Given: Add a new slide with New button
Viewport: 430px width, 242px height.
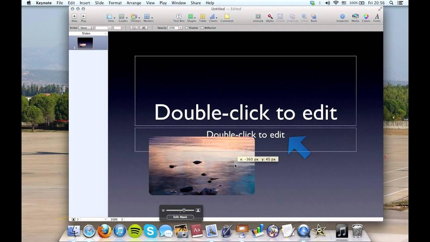Looking at the screenshot, I should coord(74,18).
